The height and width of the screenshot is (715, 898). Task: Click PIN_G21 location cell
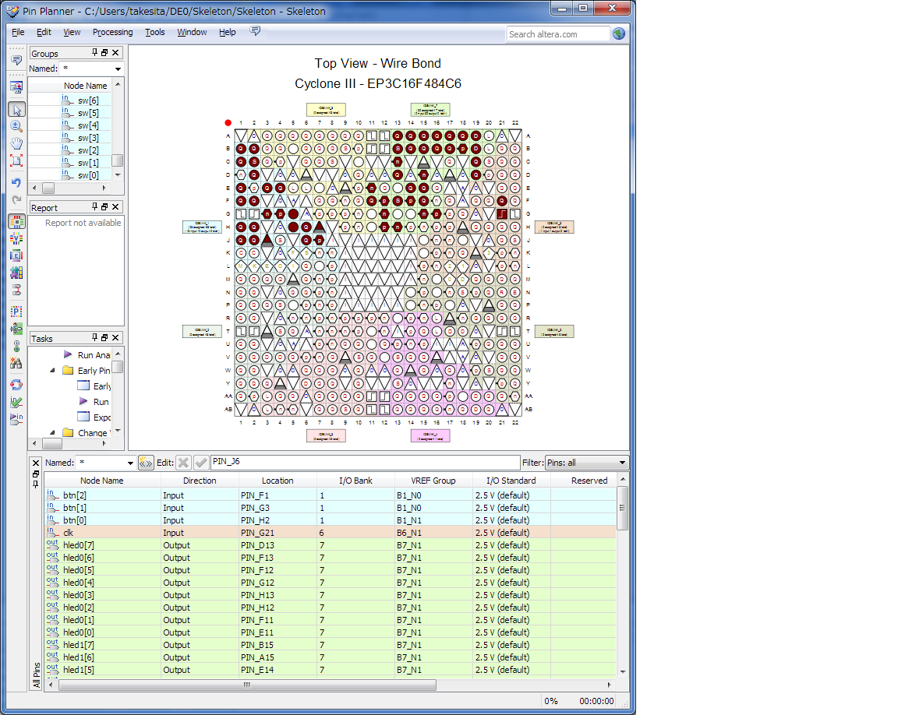278,533
